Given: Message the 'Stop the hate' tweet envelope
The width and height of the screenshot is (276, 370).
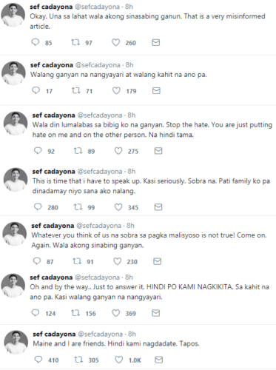Looking at the screenshot, I should pos(158,151).
